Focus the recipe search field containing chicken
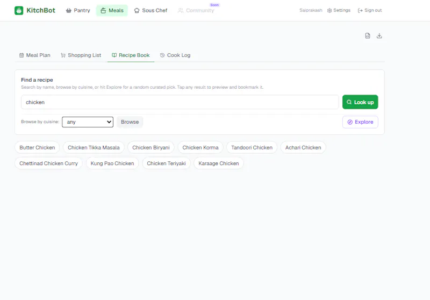 pyautogui.click(x=180, y=102)
